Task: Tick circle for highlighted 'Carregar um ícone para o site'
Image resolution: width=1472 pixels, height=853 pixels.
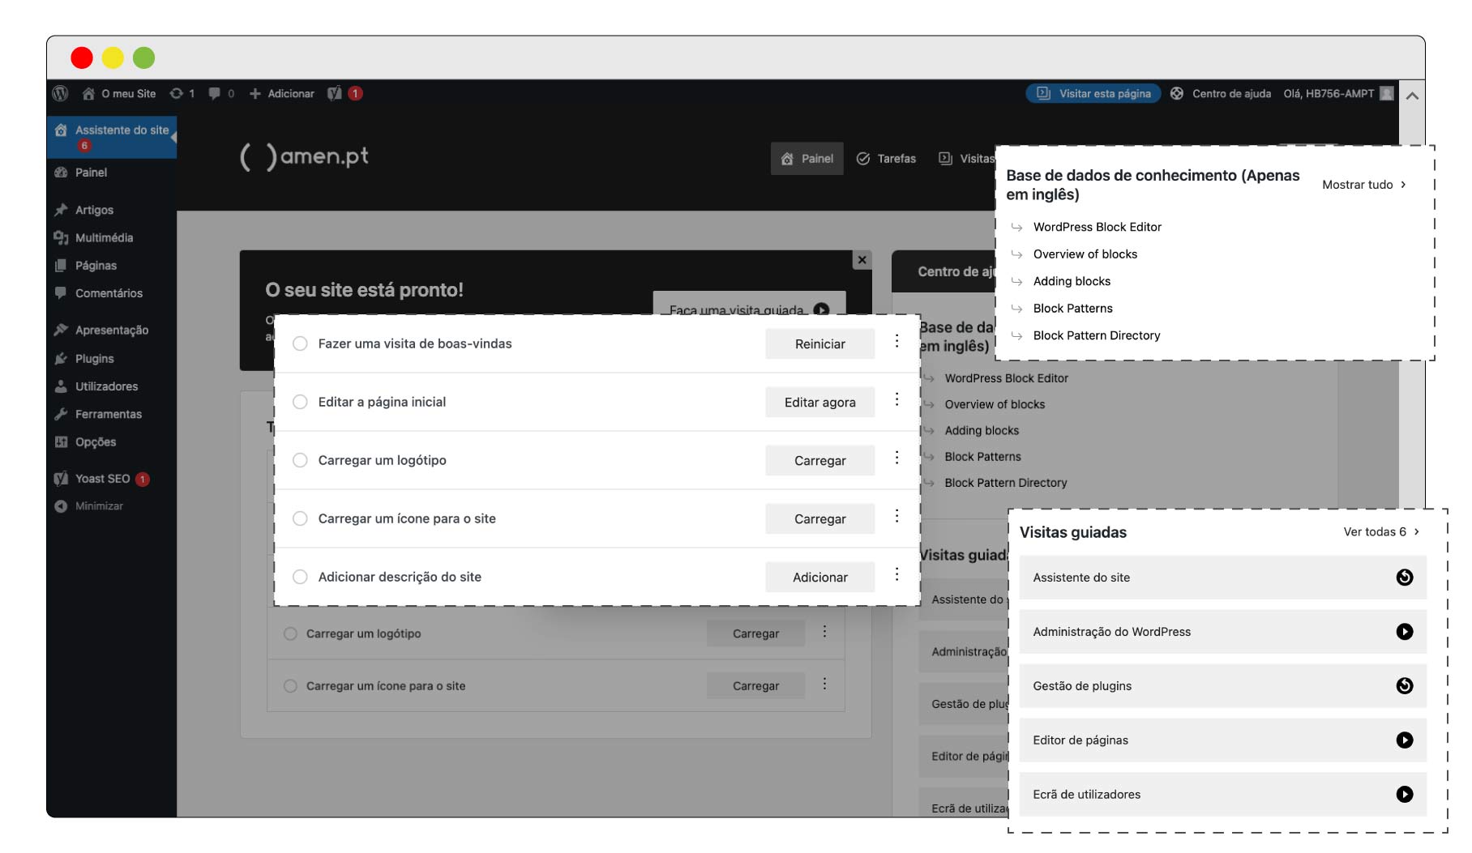Action: point(300,518)
